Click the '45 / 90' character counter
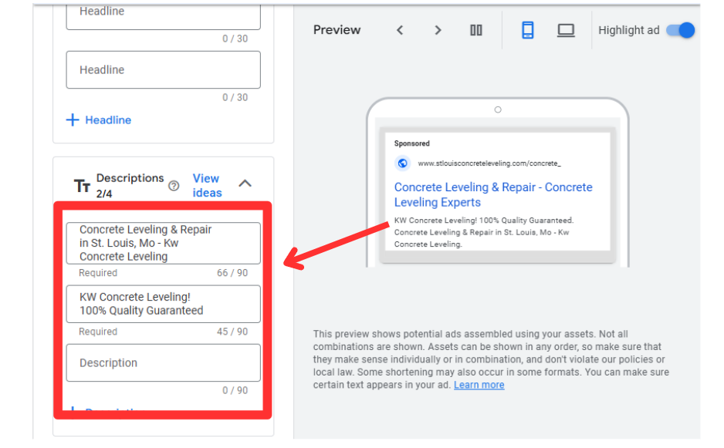This screenshot has height=448, width=724. pyautogui.click(x=232, y=332)
